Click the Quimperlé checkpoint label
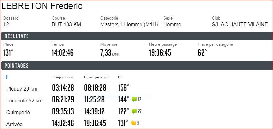Image resolution: width=273 pixels, height=129 pixels. [x=18, y=112]
